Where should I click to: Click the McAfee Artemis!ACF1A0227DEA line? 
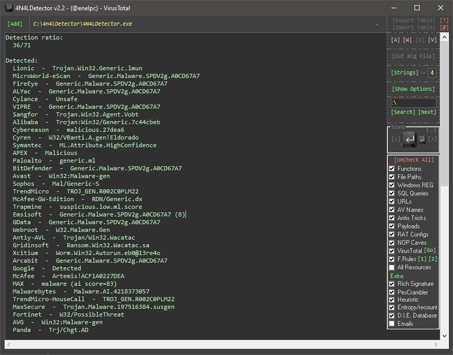68,276
